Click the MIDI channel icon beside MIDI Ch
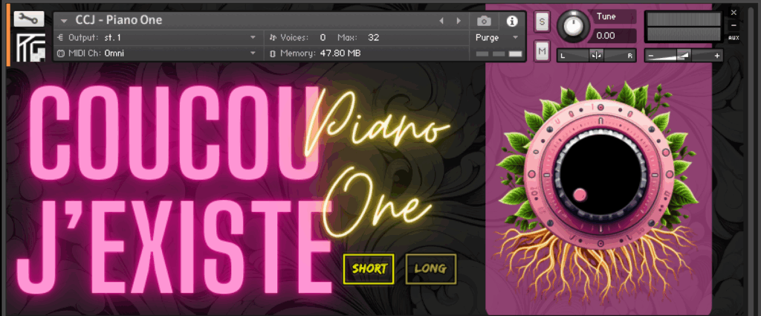 61,54
